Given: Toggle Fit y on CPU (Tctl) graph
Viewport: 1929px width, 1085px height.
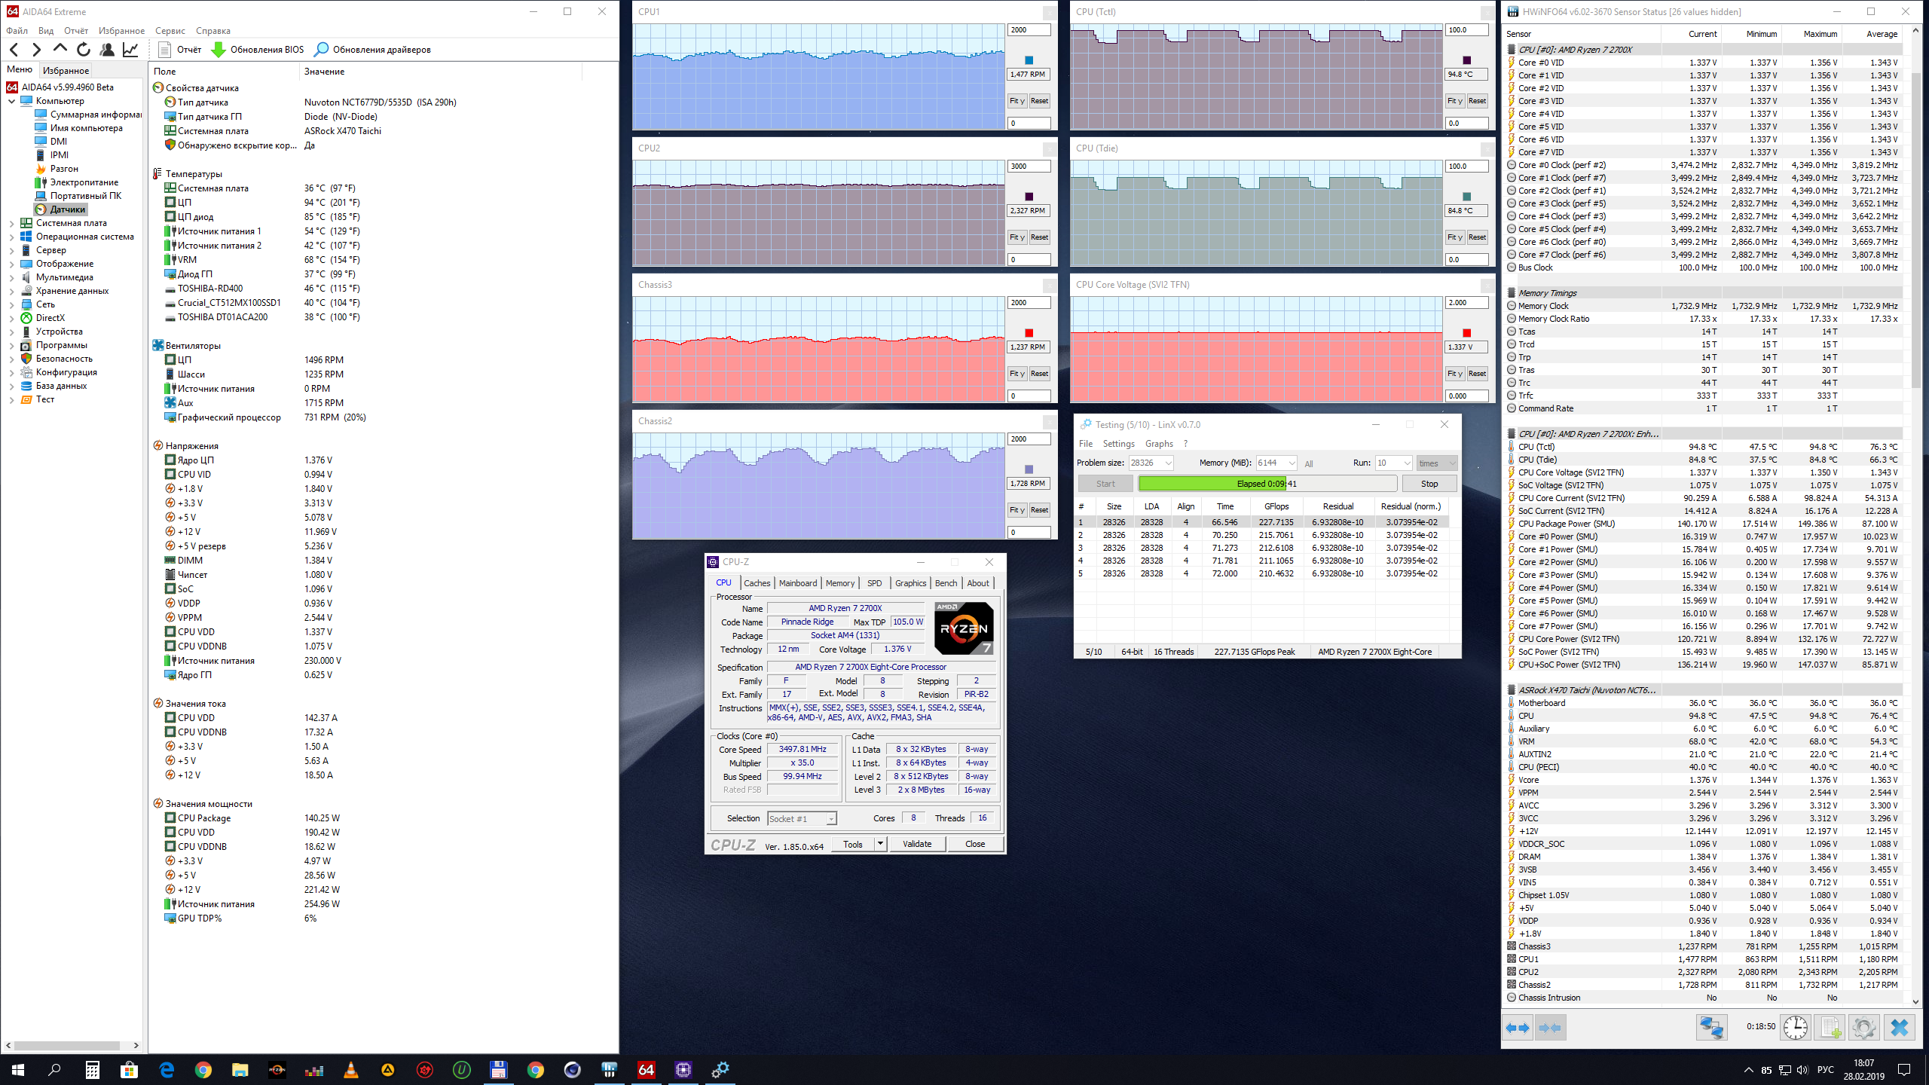Looking at the screenshot, I should tap(1454, 101).
